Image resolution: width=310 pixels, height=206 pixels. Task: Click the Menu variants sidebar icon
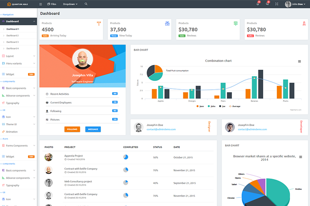pos(3,63)
